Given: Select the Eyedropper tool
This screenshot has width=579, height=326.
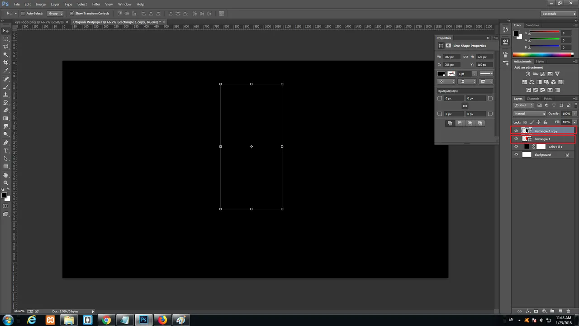Looking at the screenshot, I should [x=6, y=71].
